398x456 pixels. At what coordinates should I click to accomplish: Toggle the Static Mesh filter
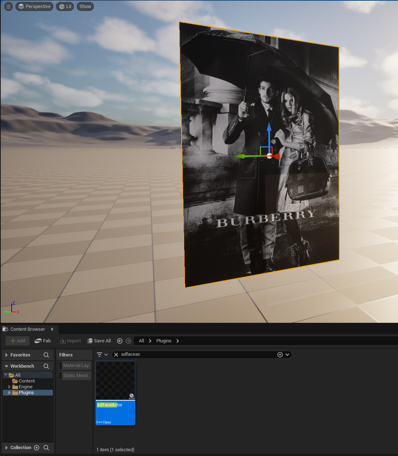75,376
